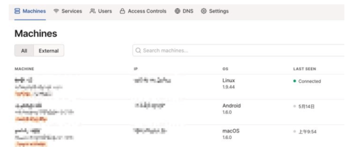Select the All filter toggle
The height and width of the screenshot is (147, 357).
[24, 51]
